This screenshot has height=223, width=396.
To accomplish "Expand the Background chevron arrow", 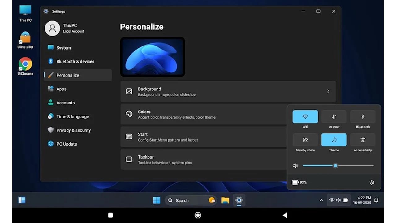I will click(328, 91).
